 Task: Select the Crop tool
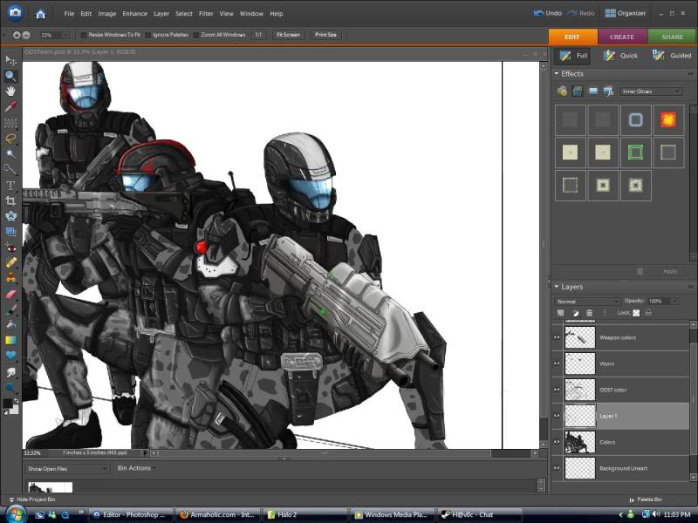pos(10,200)
